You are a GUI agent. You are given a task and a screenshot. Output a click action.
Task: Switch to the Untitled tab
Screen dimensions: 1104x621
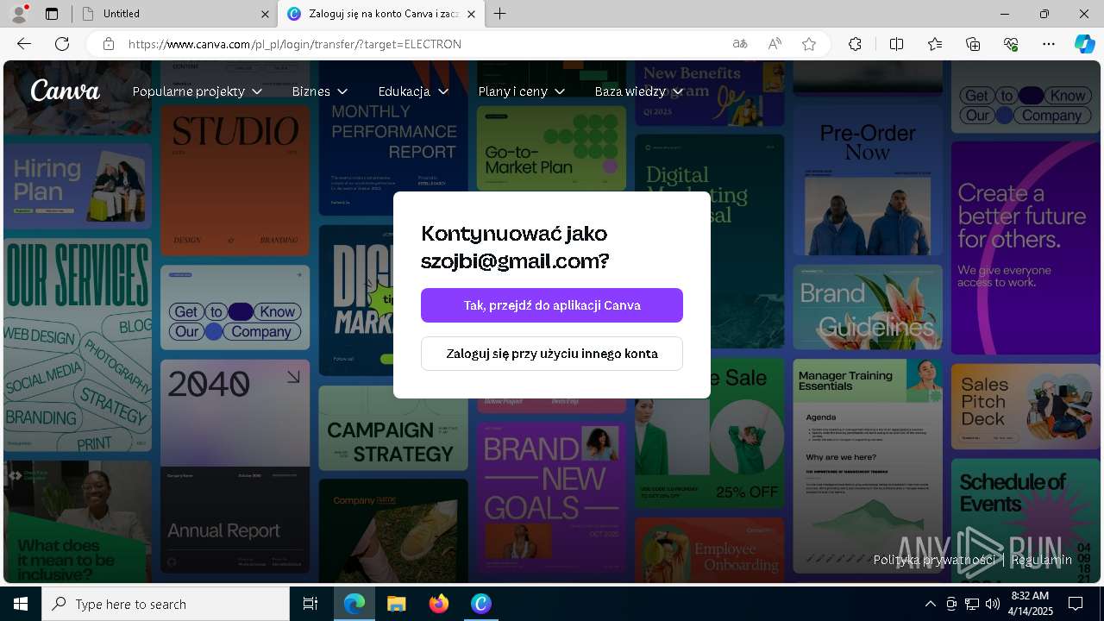coord(172,14)
